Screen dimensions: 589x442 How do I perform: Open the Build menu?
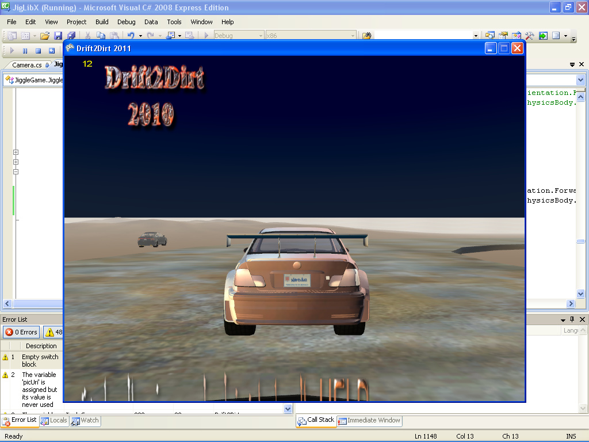[x=102, y=22]
